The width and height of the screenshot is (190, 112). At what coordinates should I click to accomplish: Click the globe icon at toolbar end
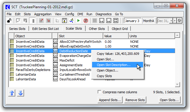[x=179, y=21]
